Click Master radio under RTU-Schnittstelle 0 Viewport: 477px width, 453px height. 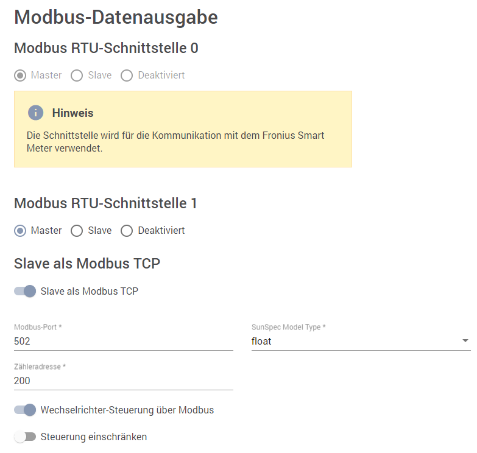[21, 75]
